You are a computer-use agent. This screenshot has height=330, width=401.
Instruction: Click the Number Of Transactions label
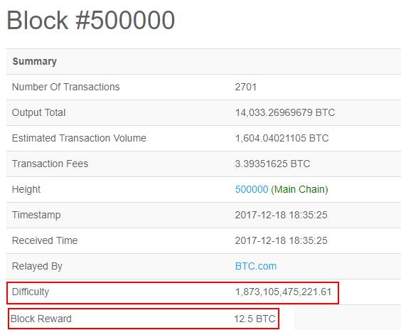[x=65, y=87]
